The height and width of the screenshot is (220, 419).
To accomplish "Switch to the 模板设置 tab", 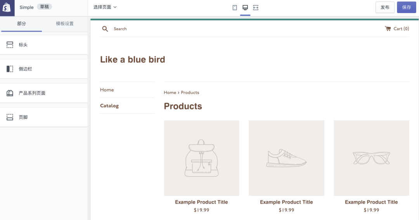I will pyautogui.click(x=65, y=24).
